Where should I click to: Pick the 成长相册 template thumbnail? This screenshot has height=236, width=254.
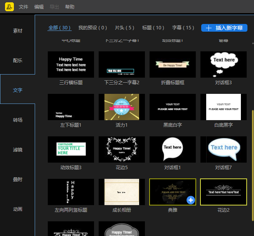pos(122,192)
